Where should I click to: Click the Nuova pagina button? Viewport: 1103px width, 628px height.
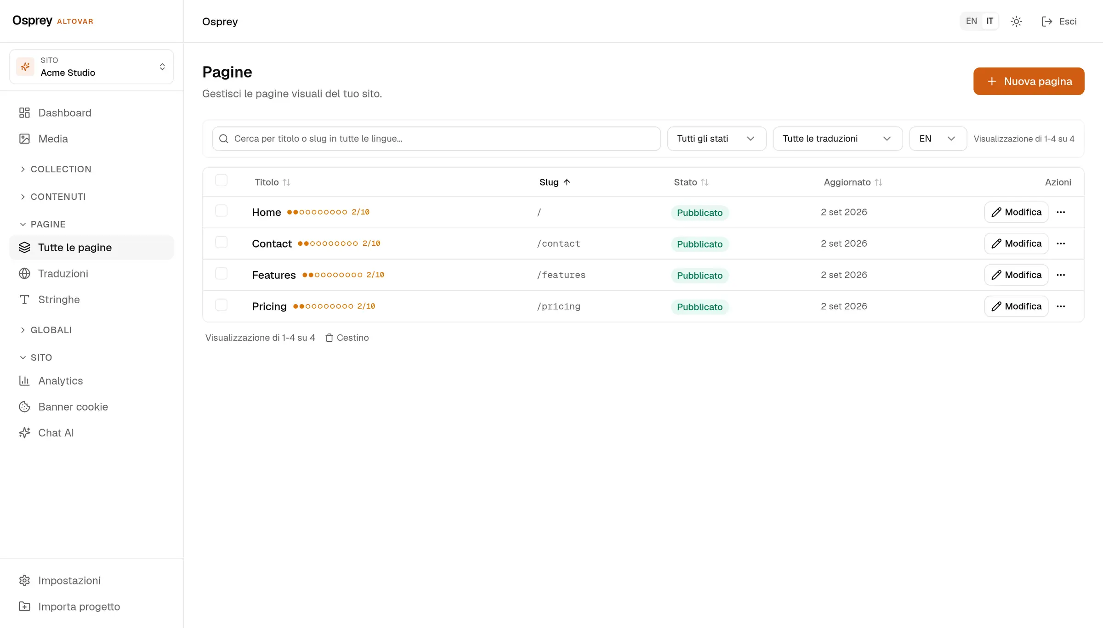click(1029, 81)
